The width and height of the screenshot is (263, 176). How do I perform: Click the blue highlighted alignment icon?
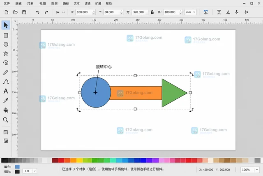205,12
